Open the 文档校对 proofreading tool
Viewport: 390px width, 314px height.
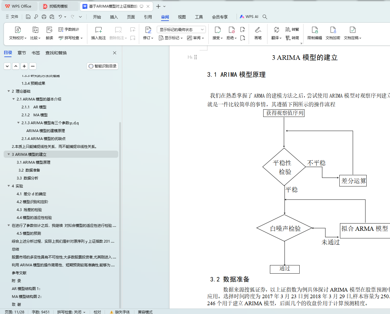18,33
